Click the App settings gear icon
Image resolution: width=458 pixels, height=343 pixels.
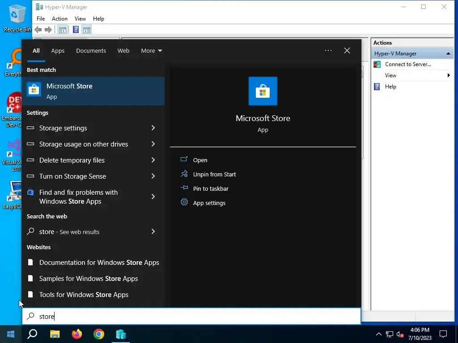click(184, 202)
